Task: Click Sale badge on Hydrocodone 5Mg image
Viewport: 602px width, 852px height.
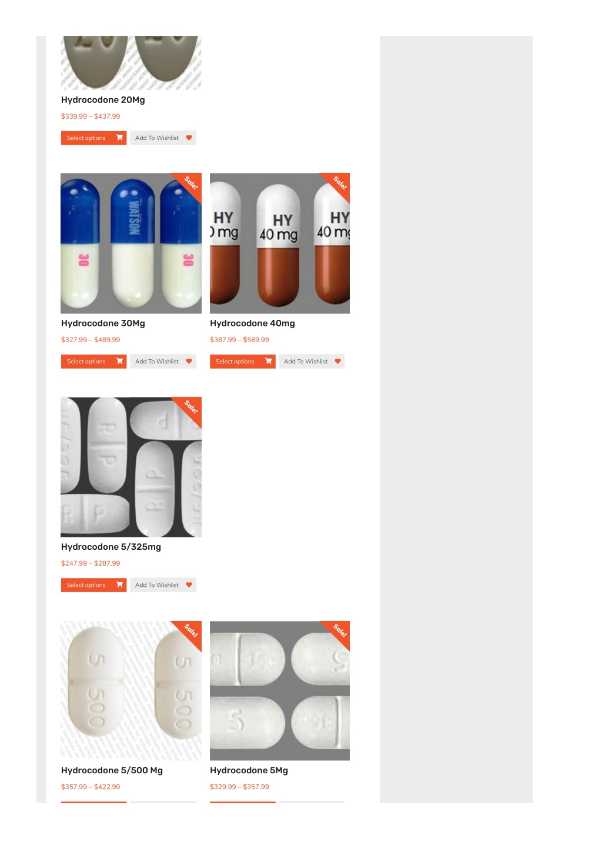Action: click(339, 631)
